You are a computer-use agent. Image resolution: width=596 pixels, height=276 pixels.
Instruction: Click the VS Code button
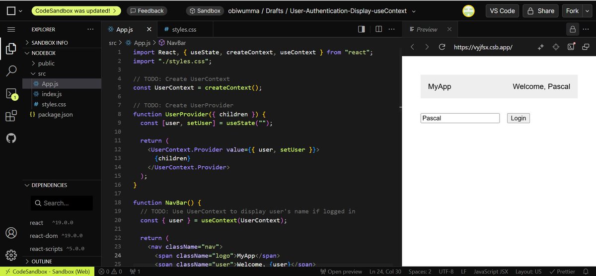502,10
